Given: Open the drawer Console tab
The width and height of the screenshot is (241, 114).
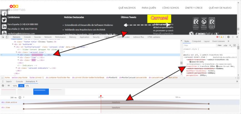Looking at the screenshot, I should point(19,81).
